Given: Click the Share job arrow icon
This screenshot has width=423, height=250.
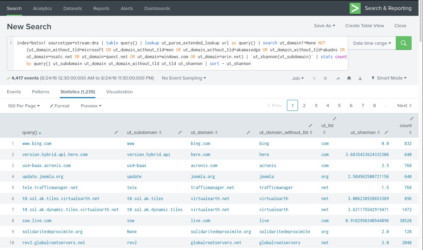Looking at the screenshot, I should pos(338,78).
